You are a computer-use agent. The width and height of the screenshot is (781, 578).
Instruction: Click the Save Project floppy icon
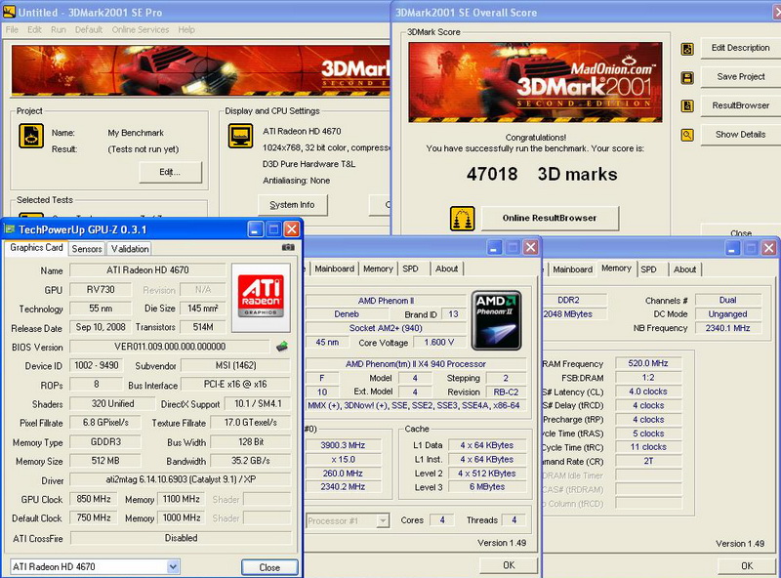[x=687, y=78]
